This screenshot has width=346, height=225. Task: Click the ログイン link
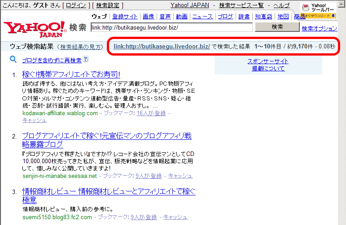(x=76, y=5)
